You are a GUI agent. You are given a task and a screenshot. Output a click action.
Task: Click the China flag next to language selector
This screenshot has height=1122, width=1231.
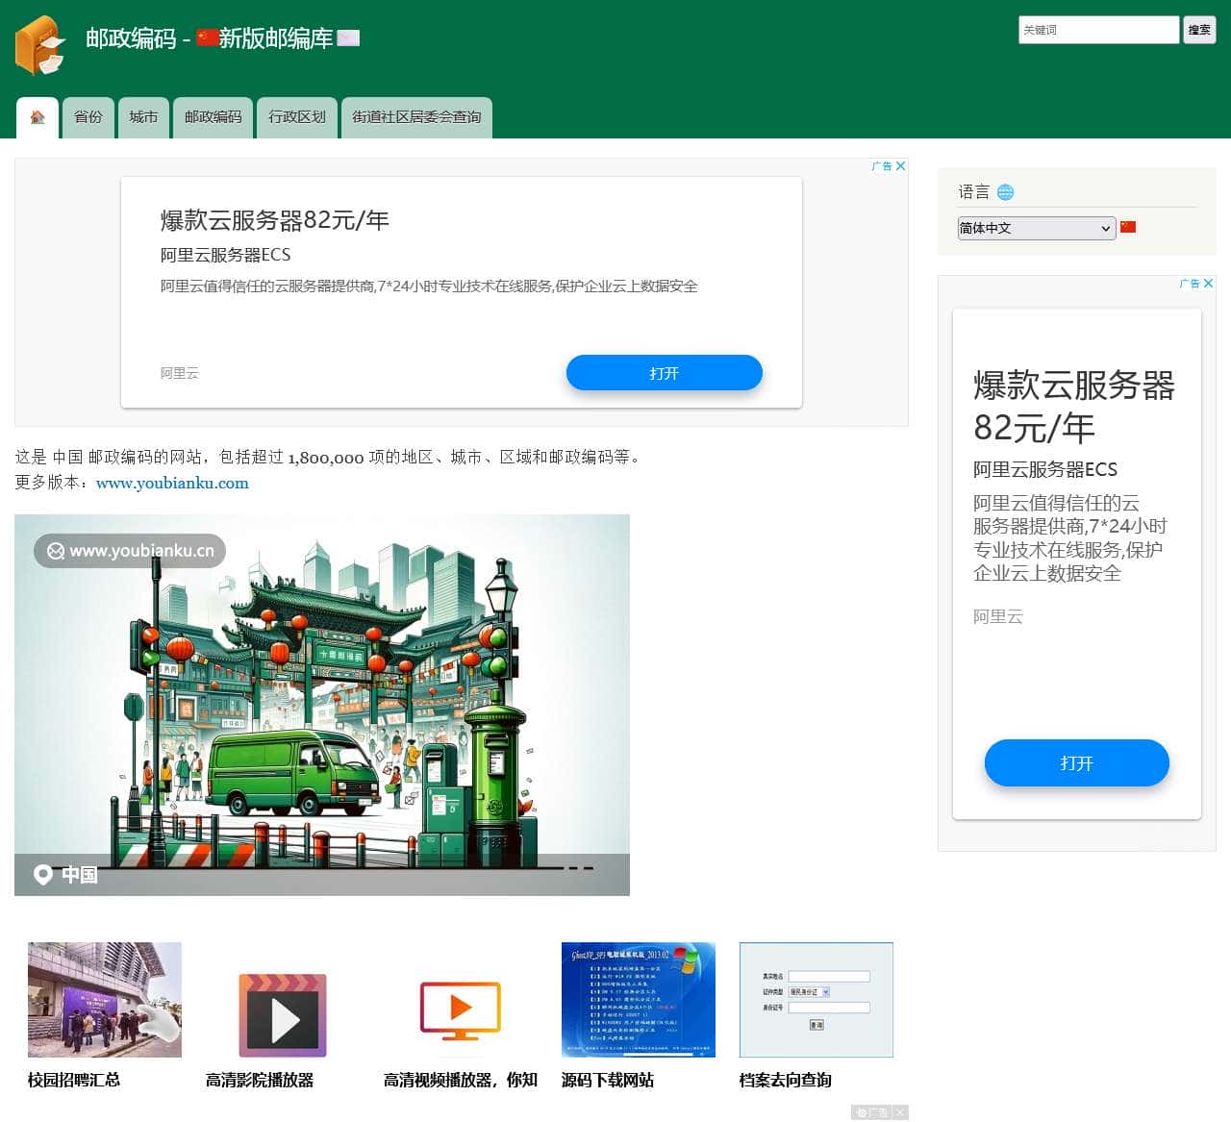[x=1128, y=228]
